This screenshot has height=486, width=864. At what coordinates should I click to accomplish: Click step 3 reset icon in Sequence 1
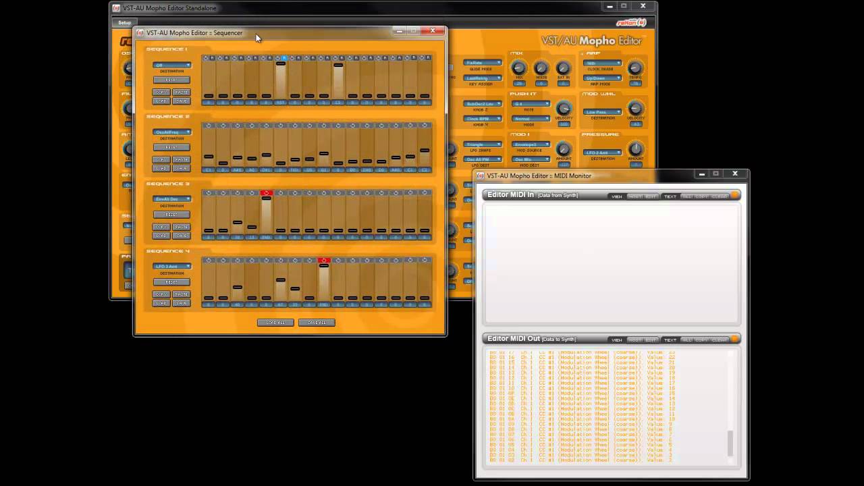click(234, 58)
